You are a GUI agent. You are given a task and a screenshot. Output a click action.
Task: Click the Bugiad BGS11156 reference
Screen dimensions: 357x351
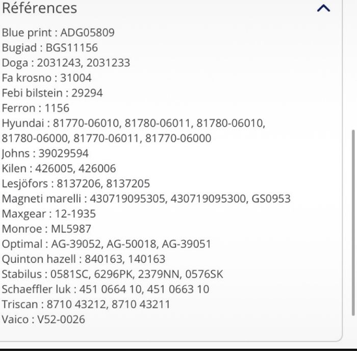click(x=50, y=48)
